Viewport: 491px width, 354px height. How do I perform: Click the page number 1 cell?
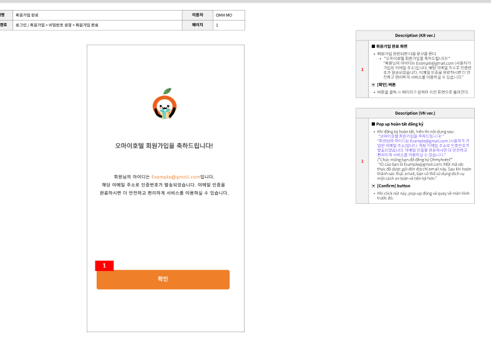[x=229, y=25]
